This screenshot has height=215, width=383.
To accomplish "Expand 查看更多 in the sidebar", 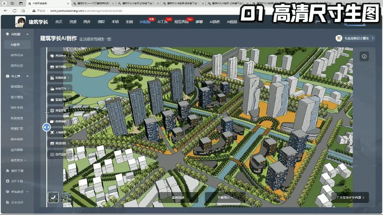I will [18, 160].
